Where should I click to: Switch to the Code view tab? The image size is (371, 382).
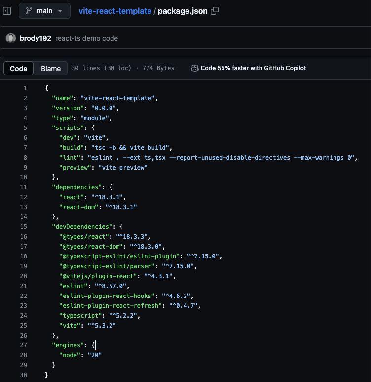(x=18, y=69)
